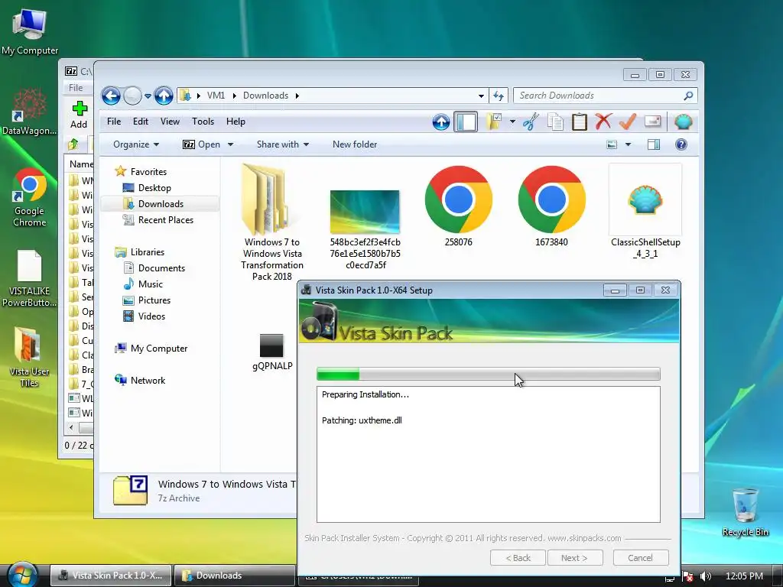The image size is (783, 587).
Task: Click the < Back button in setup
Action: pyautogui.click(x=518, y=557)
